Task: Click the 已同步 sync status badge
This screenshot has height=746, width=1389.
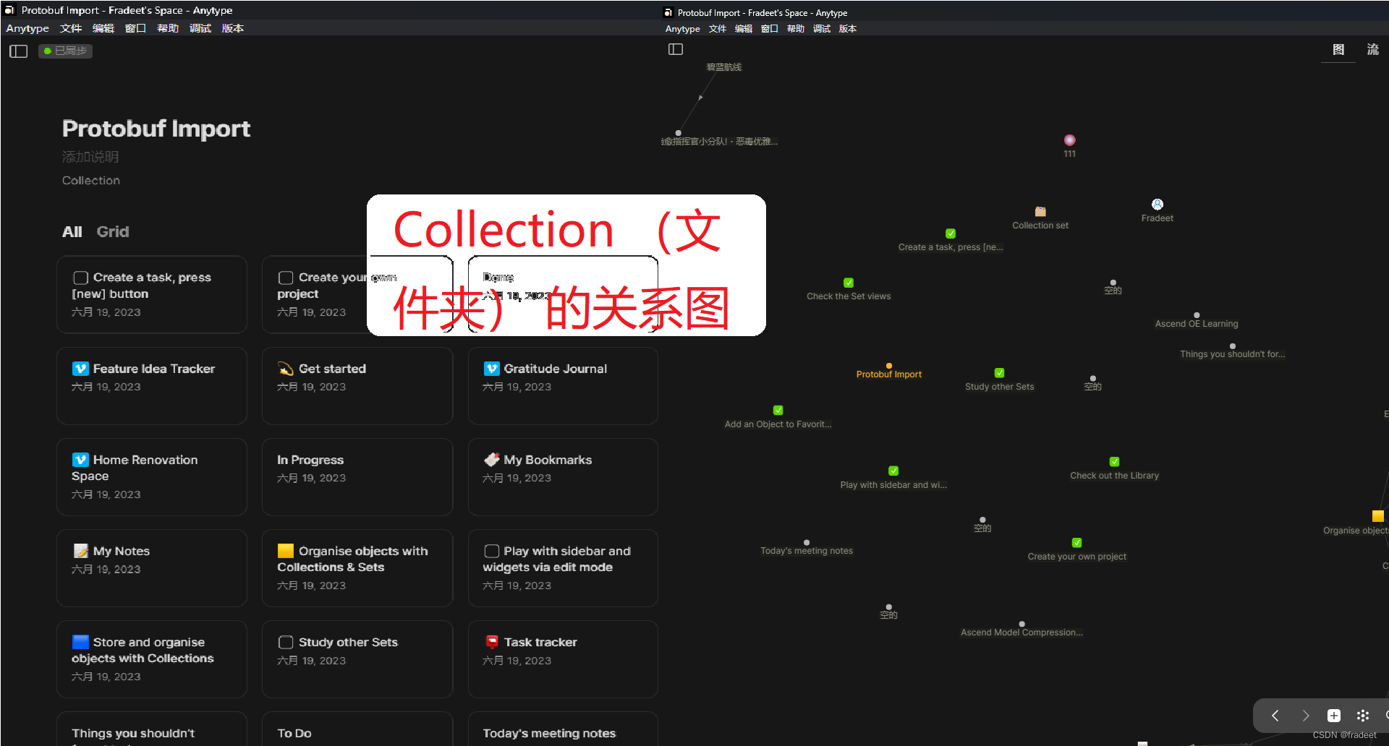Action: coord(65,51)
